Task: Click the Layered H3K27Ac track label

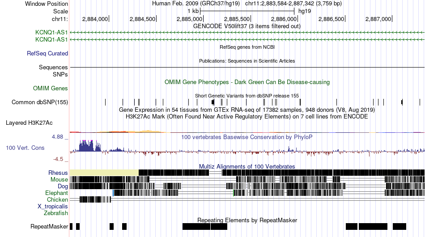Action: 29,123
